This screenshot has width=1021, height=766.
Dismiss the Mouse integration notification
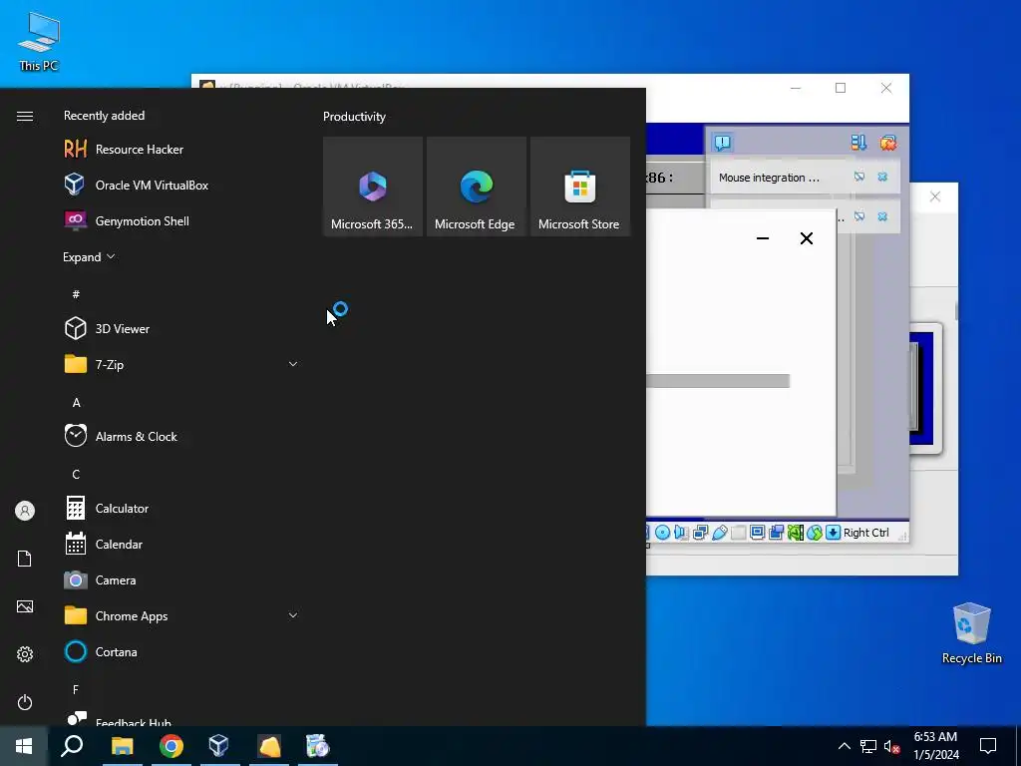[x=882, y=177]
